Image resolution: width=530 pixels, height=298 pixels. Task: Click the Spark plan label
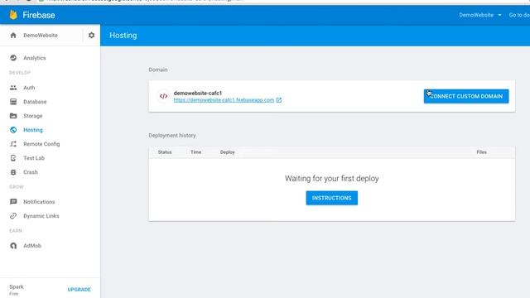[17, 287]
